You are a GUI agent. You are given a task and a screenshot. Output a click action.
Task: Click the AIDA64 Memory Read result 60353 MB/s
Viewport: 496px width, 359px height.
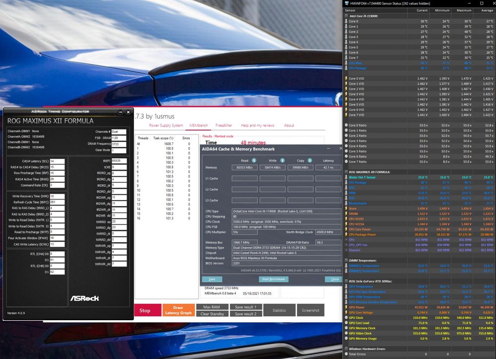[244, 167]
